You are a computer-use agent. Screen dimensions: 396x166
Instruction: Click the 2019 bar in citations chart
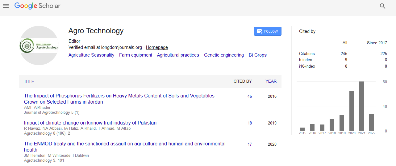[x=342, y=123]
